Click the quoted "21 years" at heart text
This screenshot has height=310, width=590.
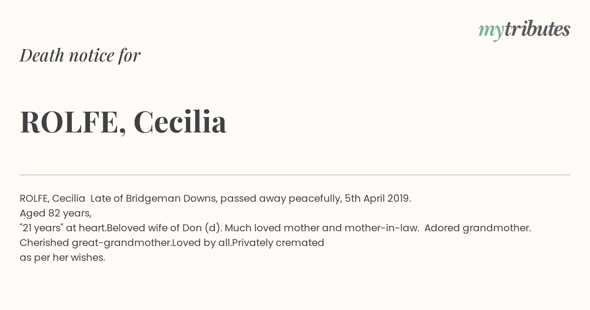tap(62, 228)
